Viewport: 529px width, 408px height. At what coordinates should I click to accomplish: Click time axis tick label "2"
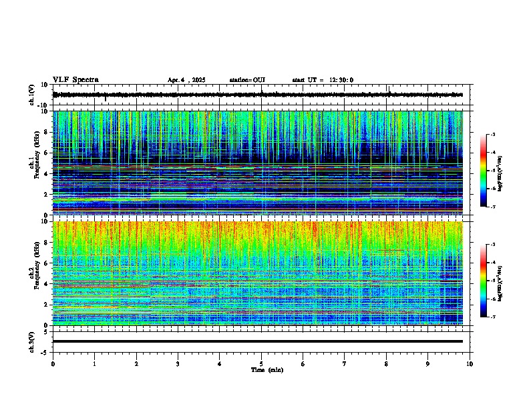coord(136,364)
